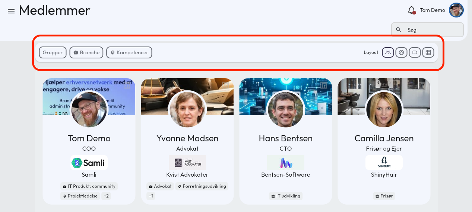Viewport: 472px width, 212px height.
Task: Click the Tom Demo username in header
Action: click(433, 10)
